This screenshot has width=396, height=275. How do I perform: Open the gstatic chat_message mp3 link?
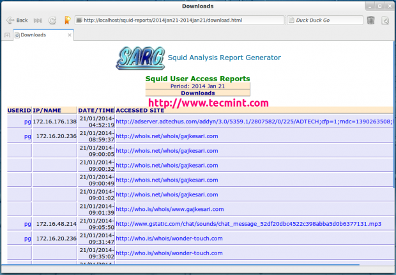pyautogui.click(x=248, y=224)
